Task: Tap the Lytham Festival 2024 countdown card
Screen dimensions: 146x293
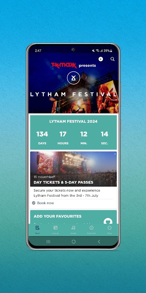Action: tap(74, 132)
